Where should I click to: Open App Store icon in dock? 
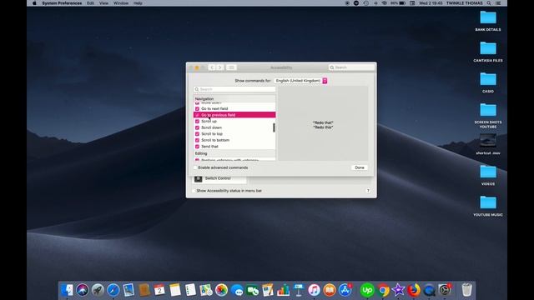pos(345,290)
